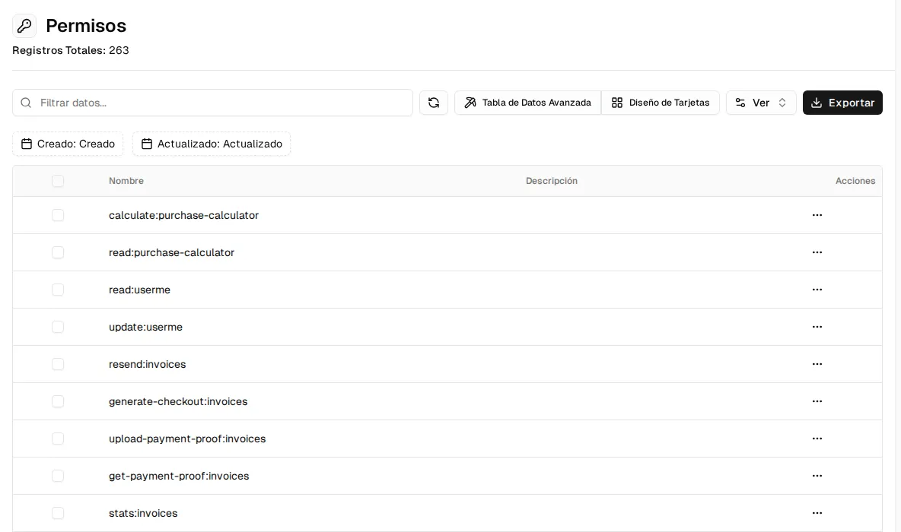
Task: Tick the generate-checkout:invoices row checkbox
Action: 58,401
